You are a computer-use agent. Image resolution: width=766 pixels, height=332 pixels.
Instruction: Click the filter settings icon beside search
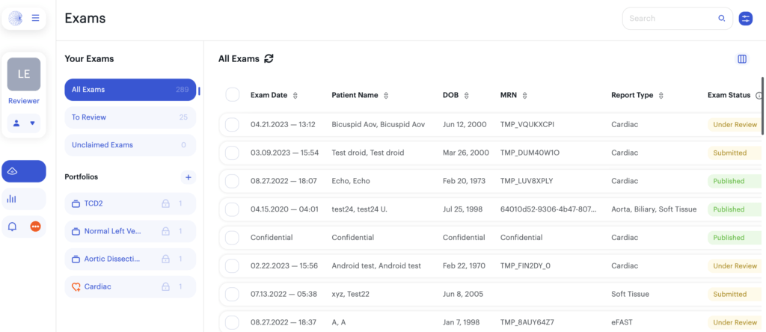[x=746, y=19]
